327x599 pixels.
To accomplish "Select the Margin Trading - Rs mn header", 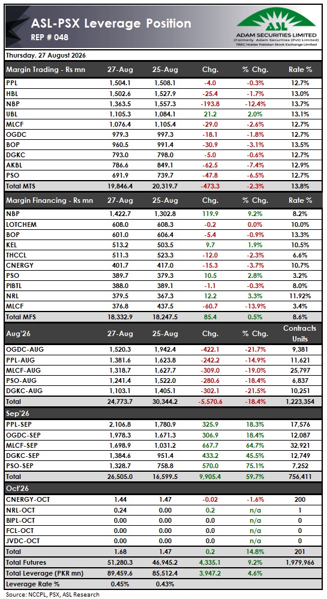I will (x=46, y=70).
